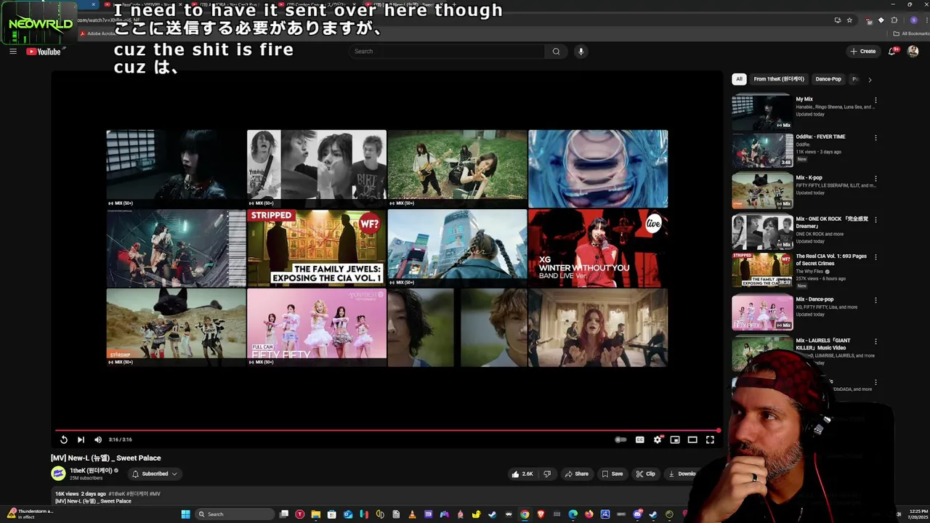Switch to miniplayer mode
Screen dimensions: 930x523
[675, 439]
